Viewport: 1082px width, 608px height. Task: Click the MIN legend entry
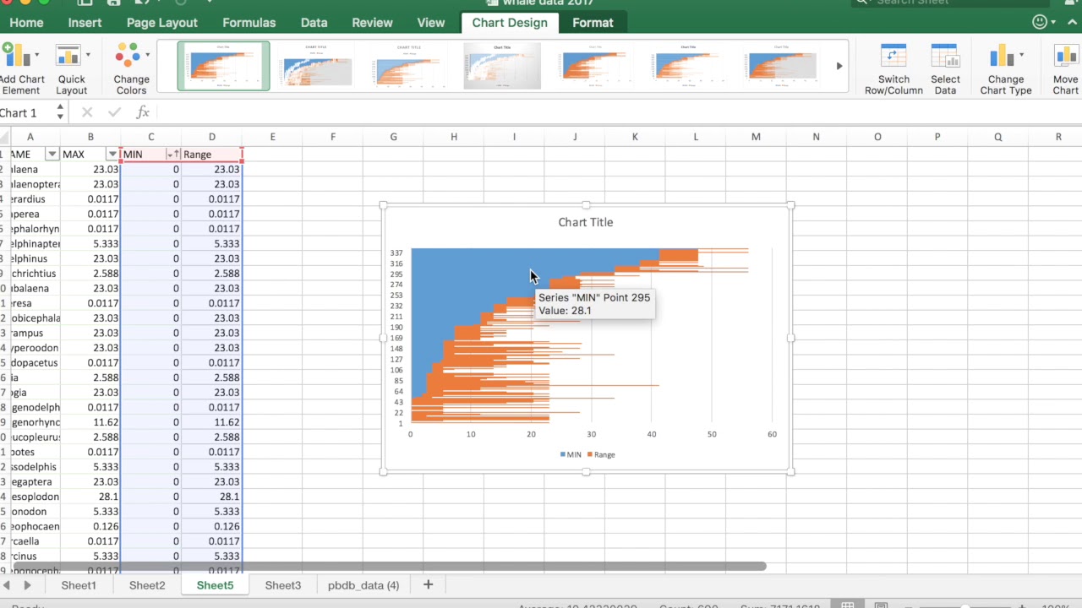pyautogui.click(x=571, y=454)
